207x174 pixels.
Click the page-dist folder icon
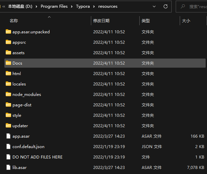coord(8,105)
